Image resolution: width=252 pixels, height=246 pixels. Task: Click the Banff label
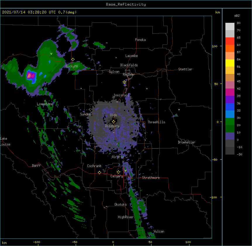(x=36, y=166)
